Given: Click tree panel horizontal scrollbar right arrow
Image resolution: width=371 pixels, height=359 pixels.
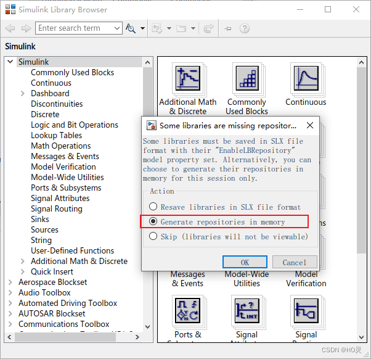Looking at the screenshot, I should click(137, 337).
